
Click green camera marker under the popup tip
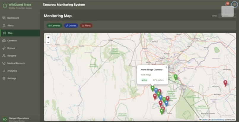click(153, 88)
